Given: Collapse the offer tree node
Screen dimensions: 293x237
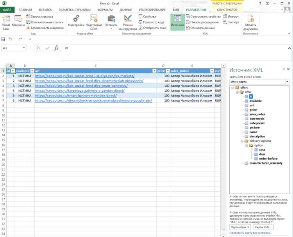Looking at the screenshot, I should pos(237,92).
